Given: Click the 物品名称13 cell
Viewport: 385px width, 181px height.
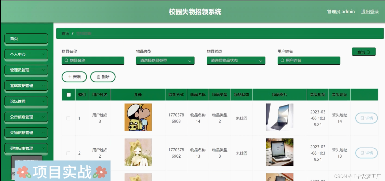Looking at the screenshot, I should [x=198, y=153].
